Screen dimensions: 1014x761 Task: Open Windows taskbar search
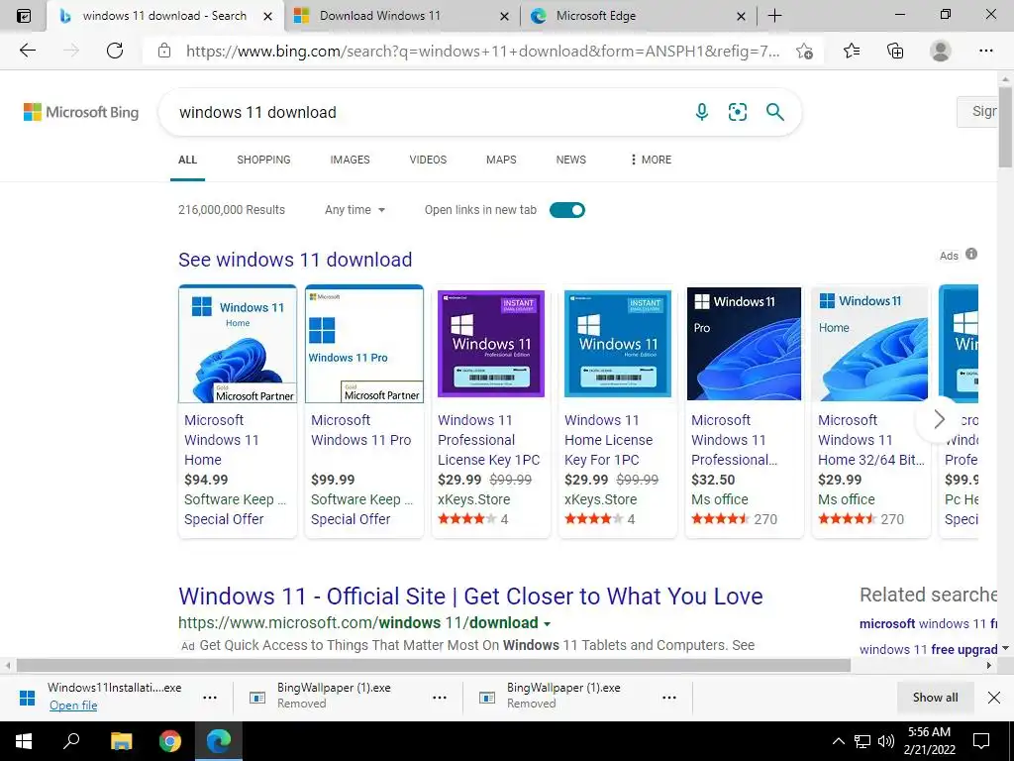coord(71,741)
